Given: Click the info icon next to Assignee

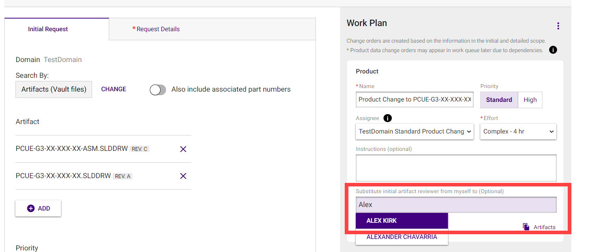Looking at the screenshot, I should coord(388,118).
